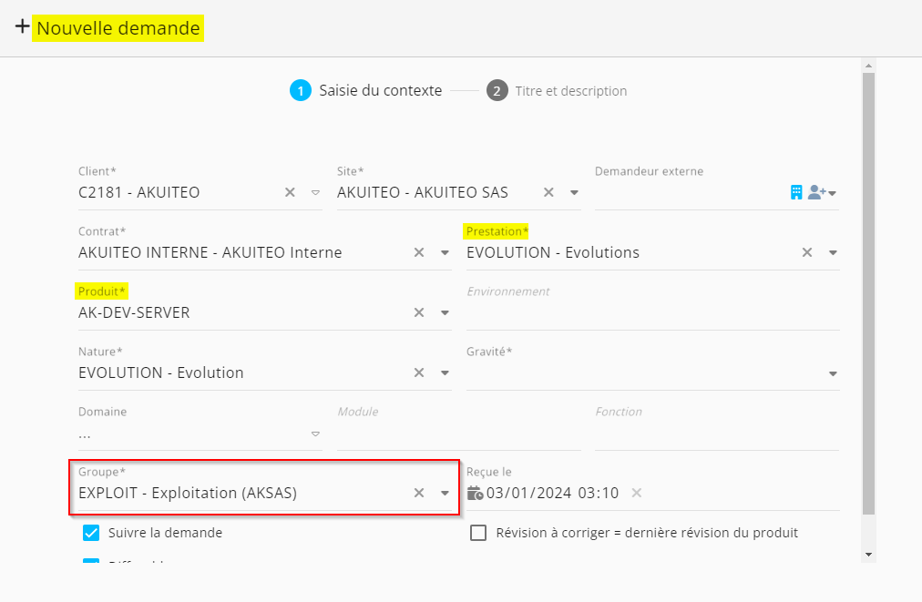
Task: Clear the Site field AKUITEO SAS
Action: (x=548, y=192)
